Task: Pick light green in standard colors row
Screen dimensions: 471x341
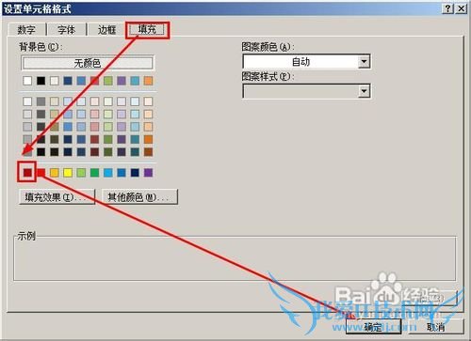Action: [x=81, y=173]
